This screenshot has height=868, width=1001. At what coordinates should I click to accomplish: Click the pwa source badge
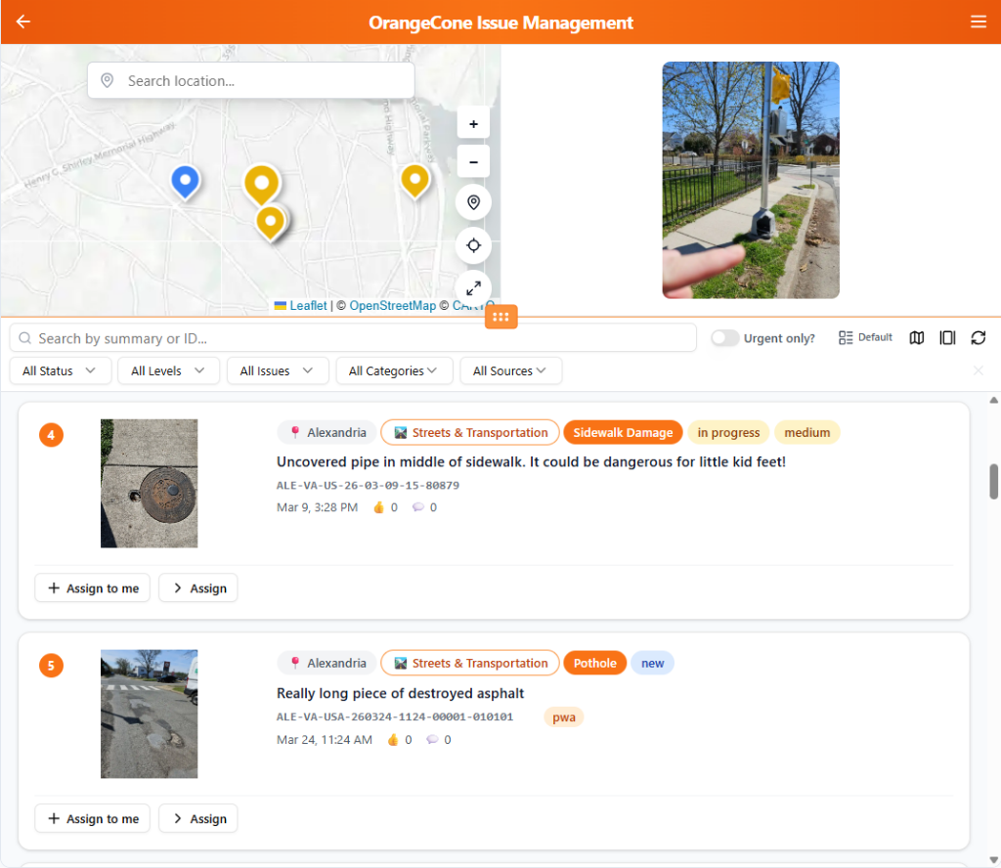(x=564, y=716)
